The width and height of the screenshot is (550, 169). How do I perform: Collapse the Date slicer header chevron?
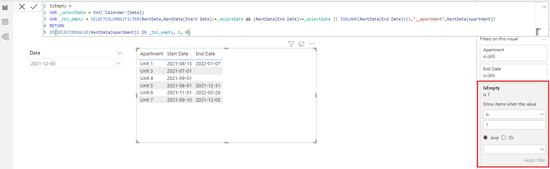click(119, 53)
